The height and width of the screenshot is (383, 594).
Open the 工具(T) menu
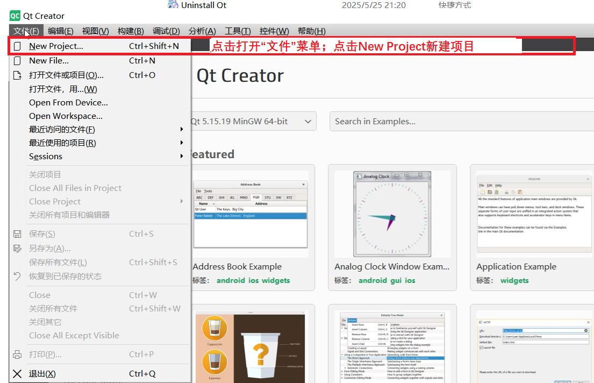tap(238, 31)
